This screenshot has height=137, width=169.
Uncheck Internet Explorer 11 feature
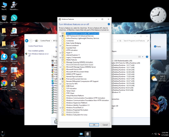click(63, 55)
